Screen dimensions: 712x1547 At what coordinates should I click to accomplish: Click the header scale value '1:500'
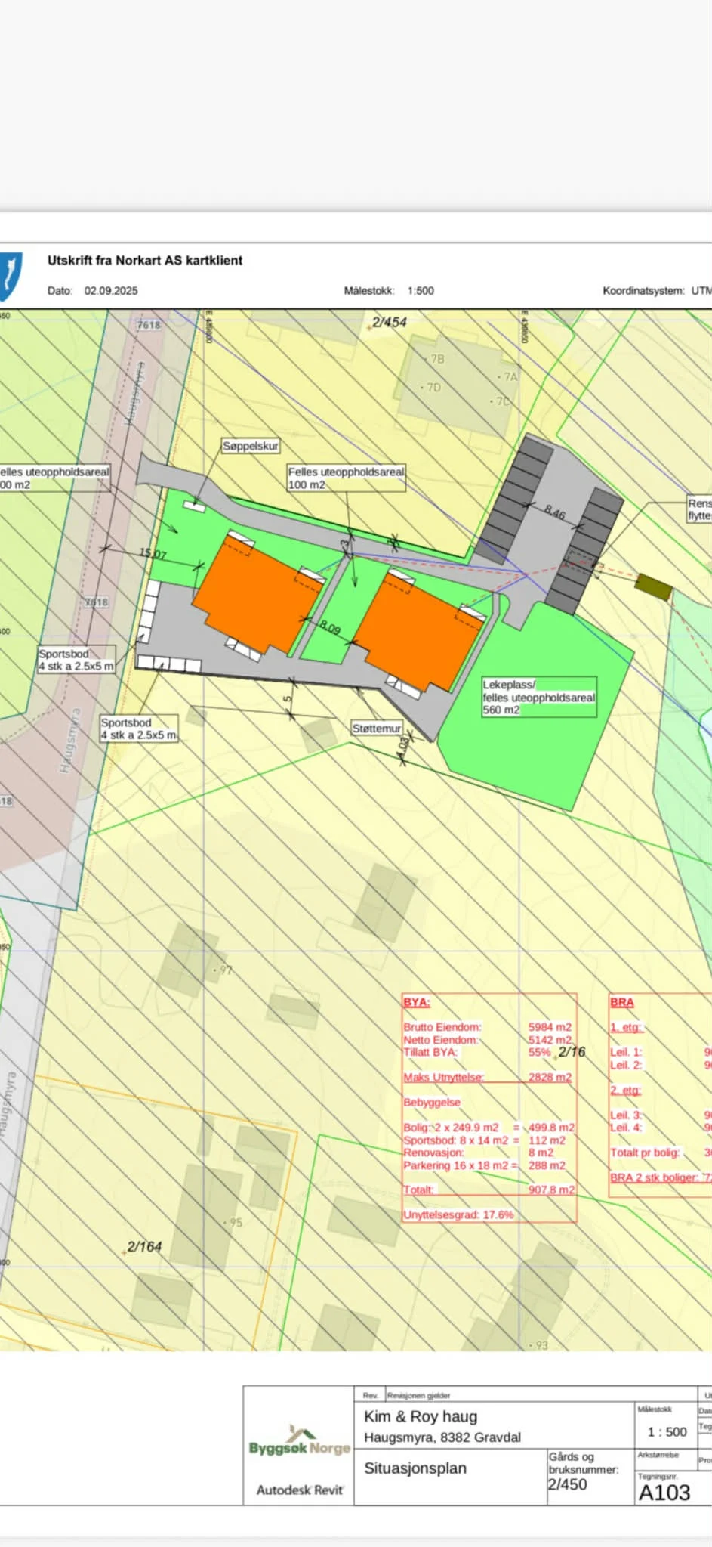(421, 291)
